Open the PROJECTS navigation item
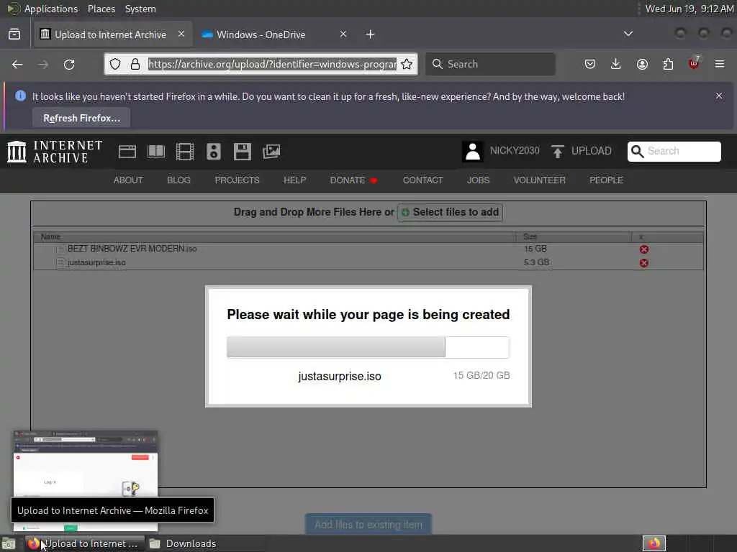Viewport: 737px width, 552px height. [237, 180]
